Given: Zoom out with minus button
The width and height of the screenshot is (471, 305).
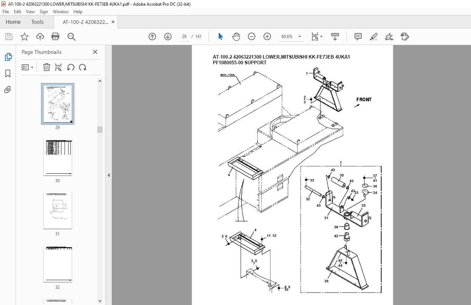Looking at the screenshot, I should click(252, 37).
